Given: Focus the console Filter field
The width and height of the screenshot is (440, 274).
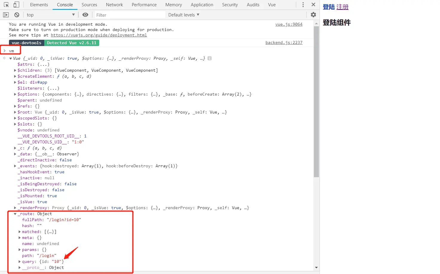Looking at the screenshot, I should [129, 15].
